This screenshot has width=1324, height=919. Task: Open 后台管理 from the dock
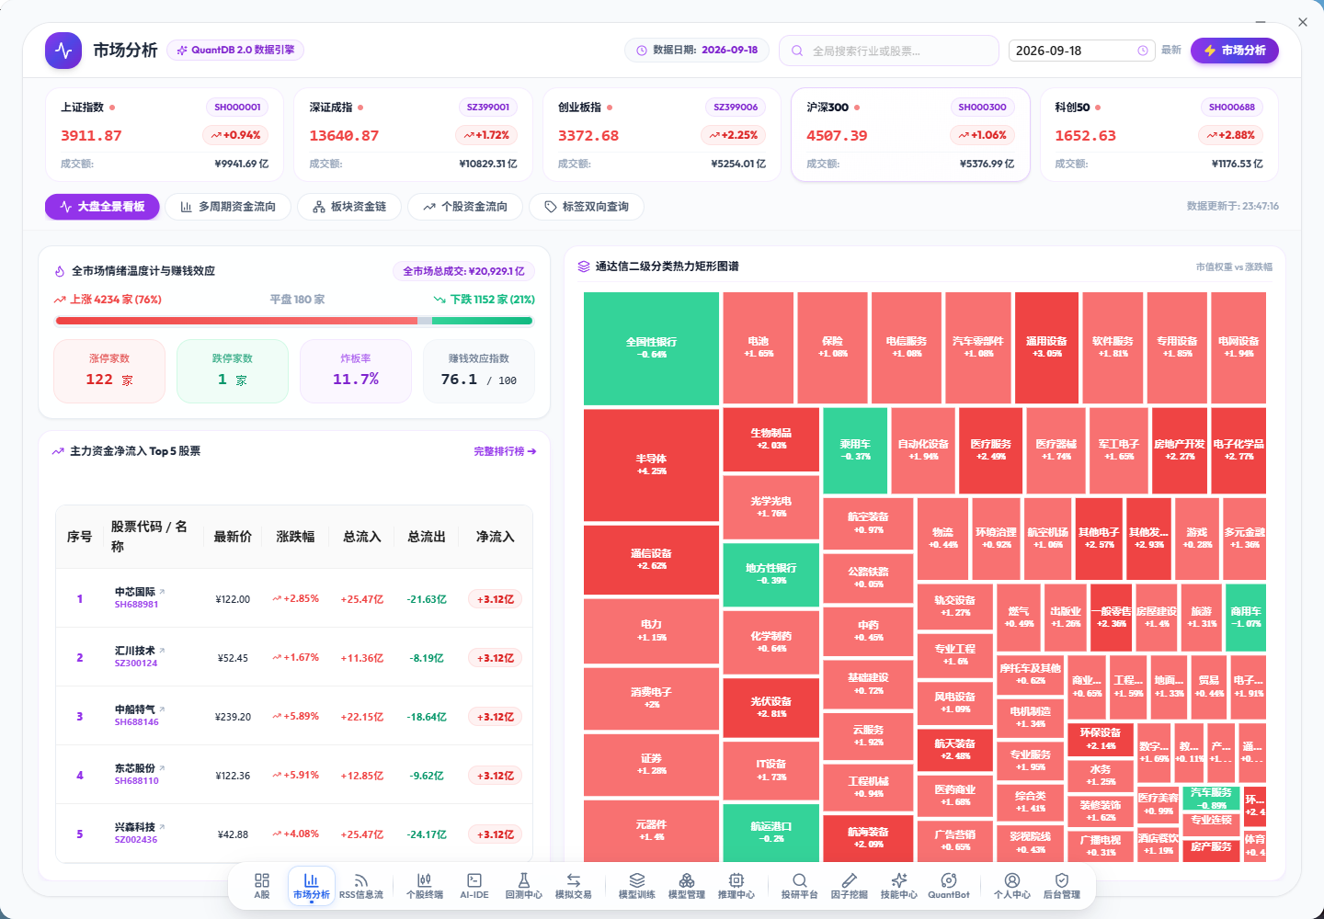click(1062, 886)
